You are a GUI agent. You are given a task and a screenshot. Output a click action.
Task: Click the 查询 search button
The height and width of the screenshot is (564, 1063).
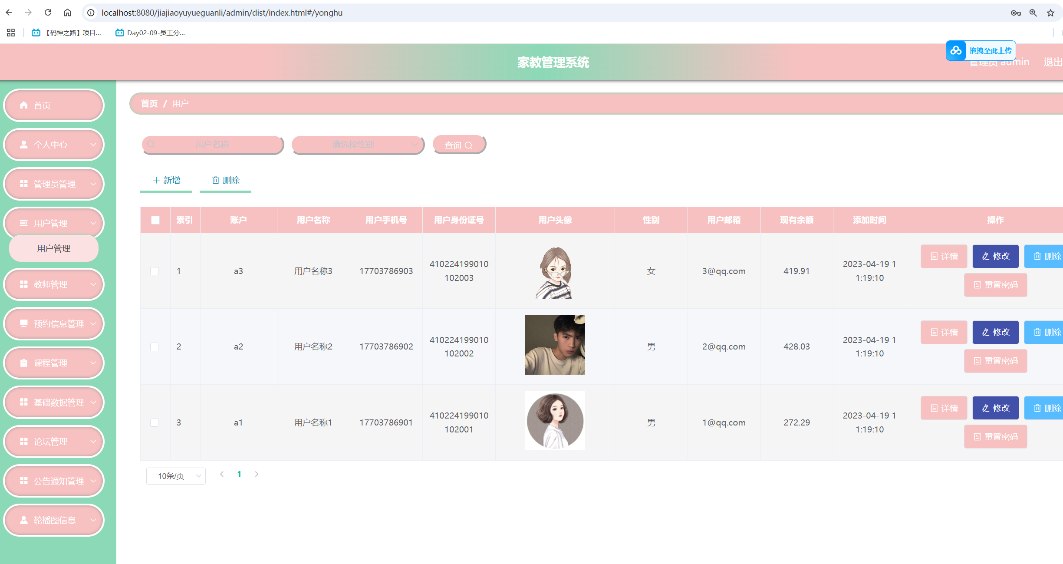pyautogui.click(x=459, y=145)
